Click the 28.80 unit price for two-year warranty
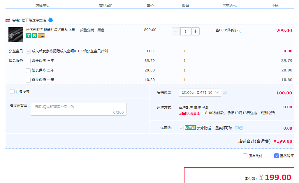Viewport: 299px width, 183px height. (149, 70)
